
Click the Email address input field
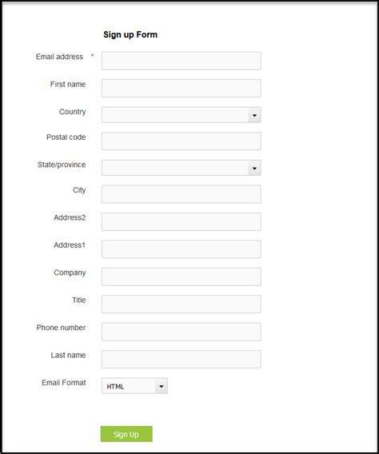[x=181, y=61]
